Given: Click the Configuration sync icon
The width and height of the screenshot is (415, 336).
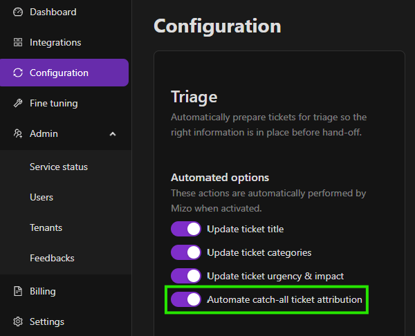Looking at the screenshot, I should pyautogui.click(x=18, y=73).
